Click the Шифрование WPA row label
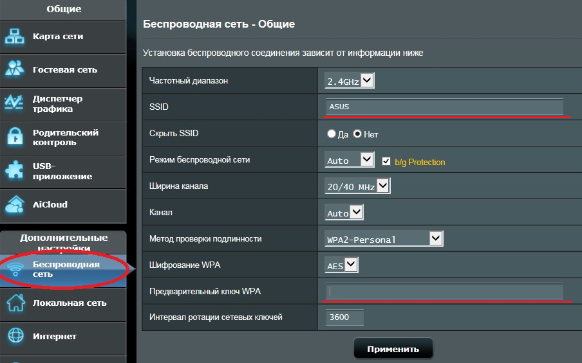Screen dimensions: 582x363 pyautogui.click(x=185, y=265)
